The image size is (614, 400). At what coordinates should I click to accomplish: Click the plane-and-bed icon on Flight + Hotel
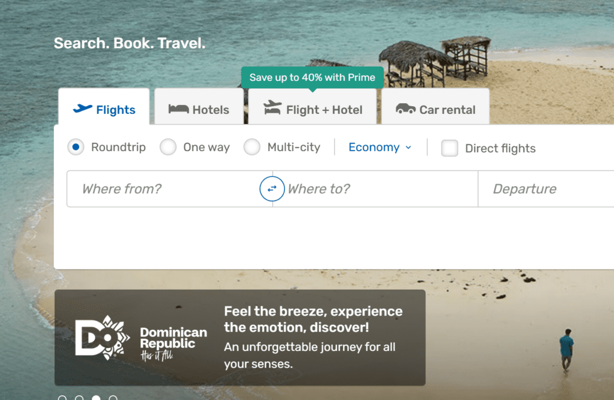tap(273, 109)
